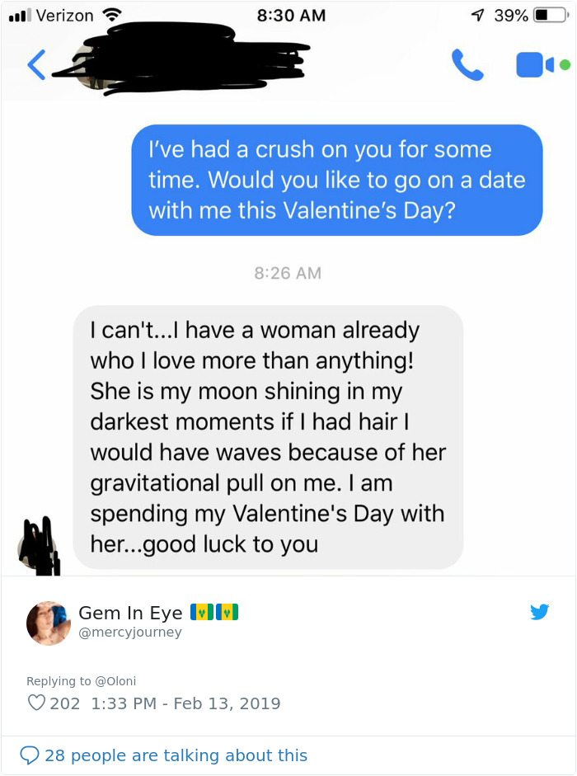
Task: Click Gem In Eye's profile picture
Action: (49, 623)
